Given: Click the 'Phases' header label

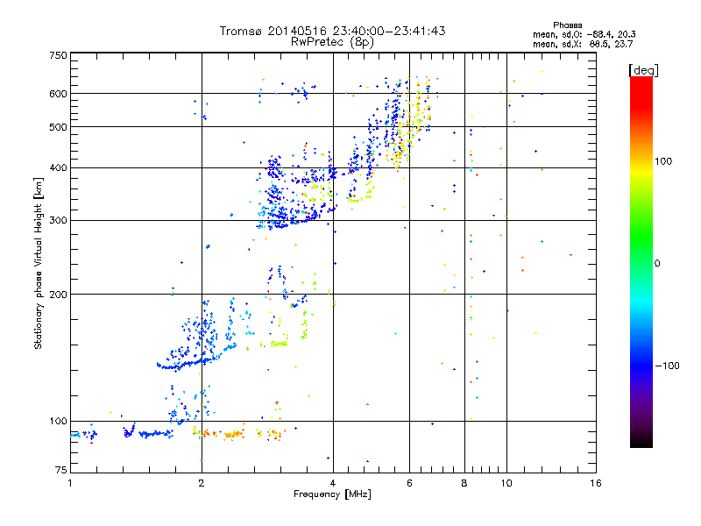Looking at the screenshot, I should [x=567, y=25].
